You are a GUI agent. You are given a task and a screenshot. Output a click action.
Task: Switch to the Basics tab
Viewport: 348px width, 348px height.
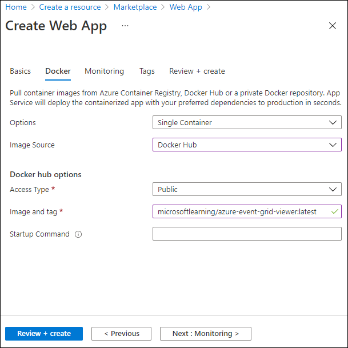tap(20, 71)
